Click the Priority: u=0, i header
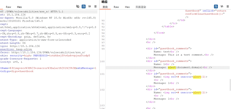This screenshot has height=109, width=231. point(11,62)
